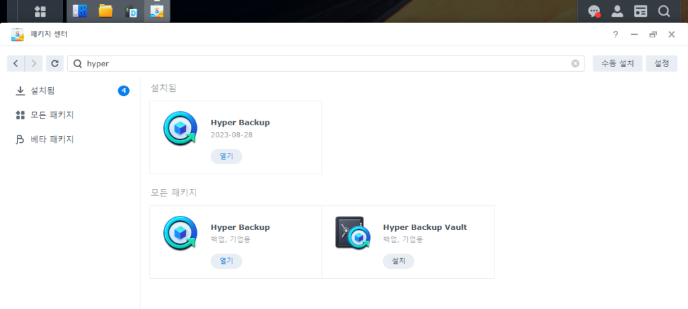The width and height of the screenshot is (688, 309).
Task: Click 열기 on Hyper Backup under 모든 패키지
Action: [x=226, y=261]
